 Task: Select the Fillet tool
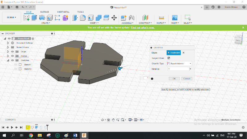pyautogui.click(x=83, y=18)
